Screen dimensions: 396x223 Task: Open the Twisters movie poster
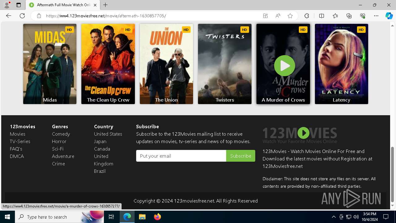pos(225,64)
